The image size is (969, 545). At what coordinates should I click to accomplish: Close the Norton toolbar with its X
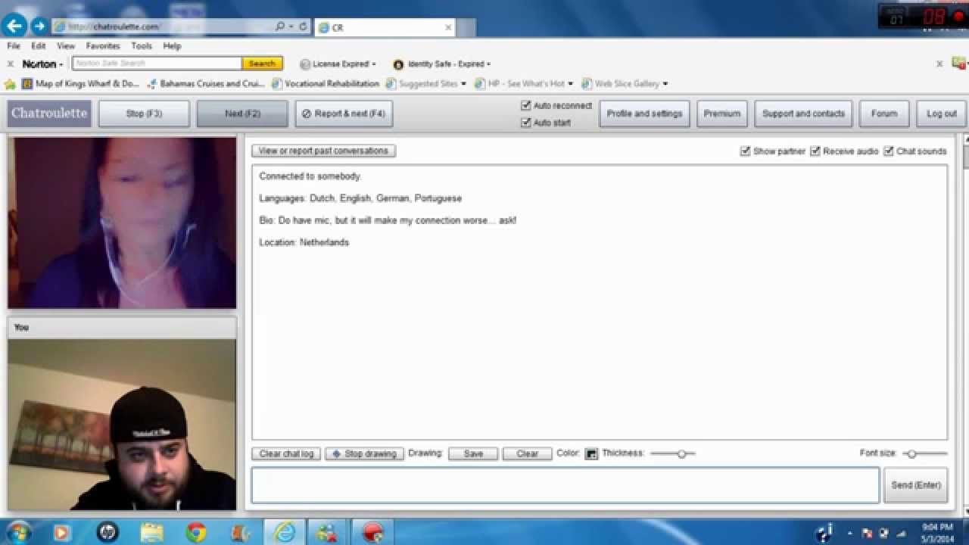(x=11, y=64)
